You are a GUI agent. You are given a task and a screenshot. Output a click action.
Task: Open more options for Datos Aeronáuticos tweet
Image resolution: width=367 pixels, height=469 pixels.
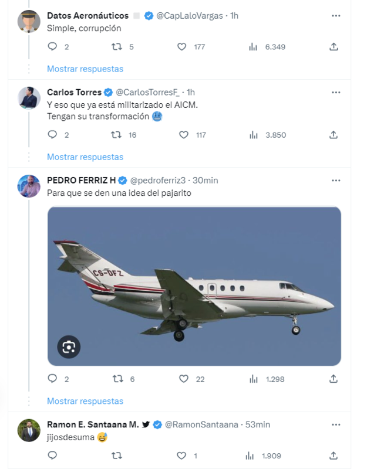pyautogui.click(x=336, y=15)
